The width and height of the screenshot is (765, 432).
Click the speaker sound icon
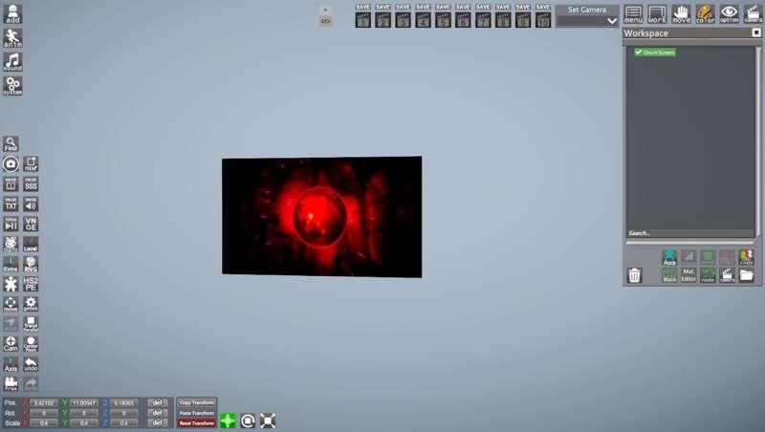click(x=31, y=204)
